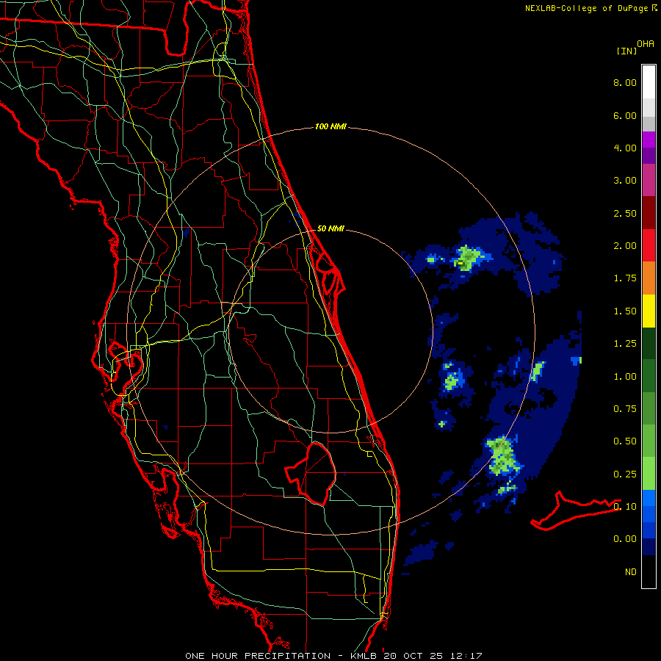This screenshot has height=661, width=661.
Task: Select the 3.00 legend value
Action: (x=625, y=181)
